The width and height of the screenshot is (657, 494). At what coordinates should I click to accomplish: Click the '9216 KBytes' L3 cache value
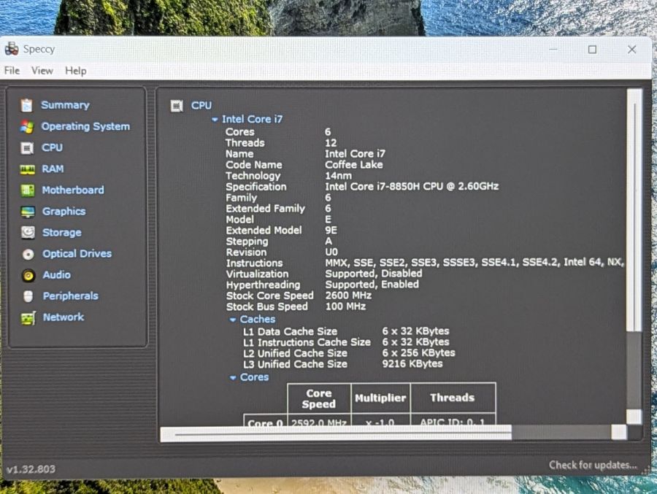[412, 363]
